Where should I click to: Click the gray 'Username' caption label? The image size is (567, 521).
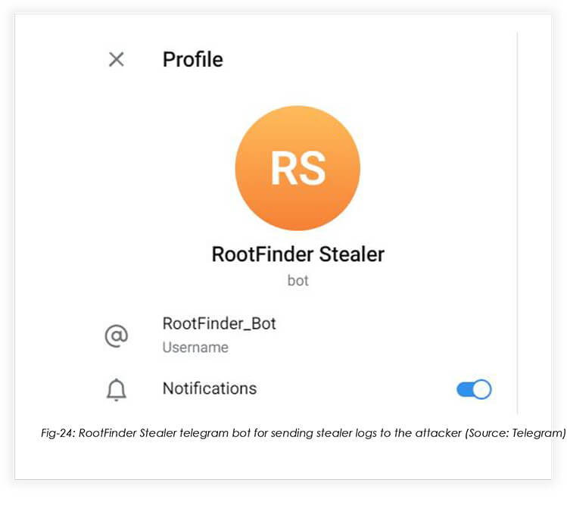point(195,348)
